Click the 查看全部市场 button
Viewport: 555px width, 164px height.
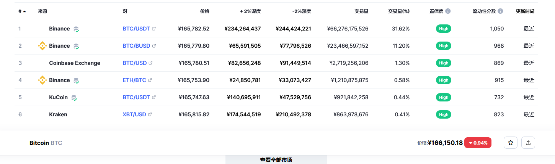(x=276, y=160)
